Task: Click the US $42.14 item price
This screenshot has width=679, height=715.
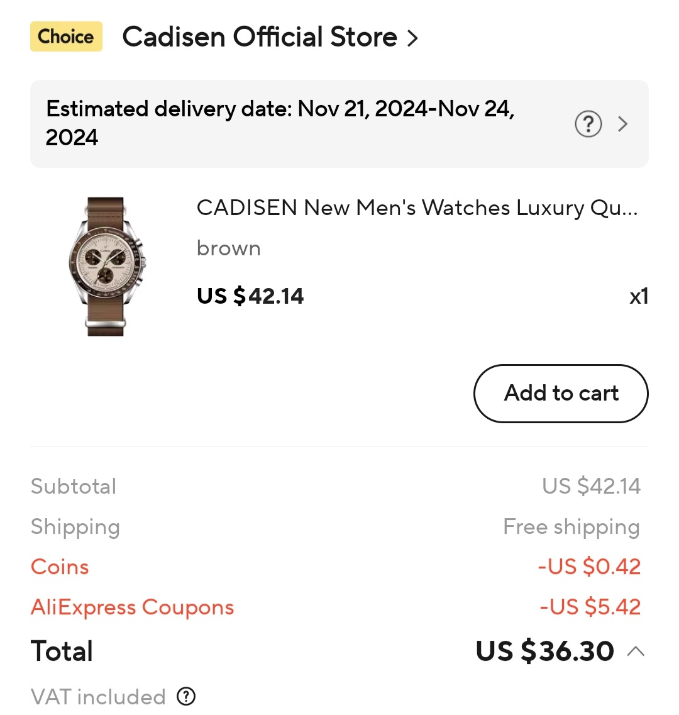Action: tap(250, 296)
